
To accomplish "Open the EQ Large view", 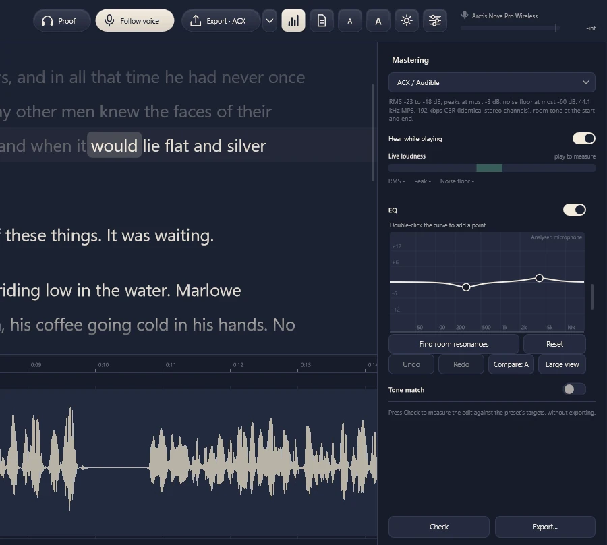I will 562,364.
